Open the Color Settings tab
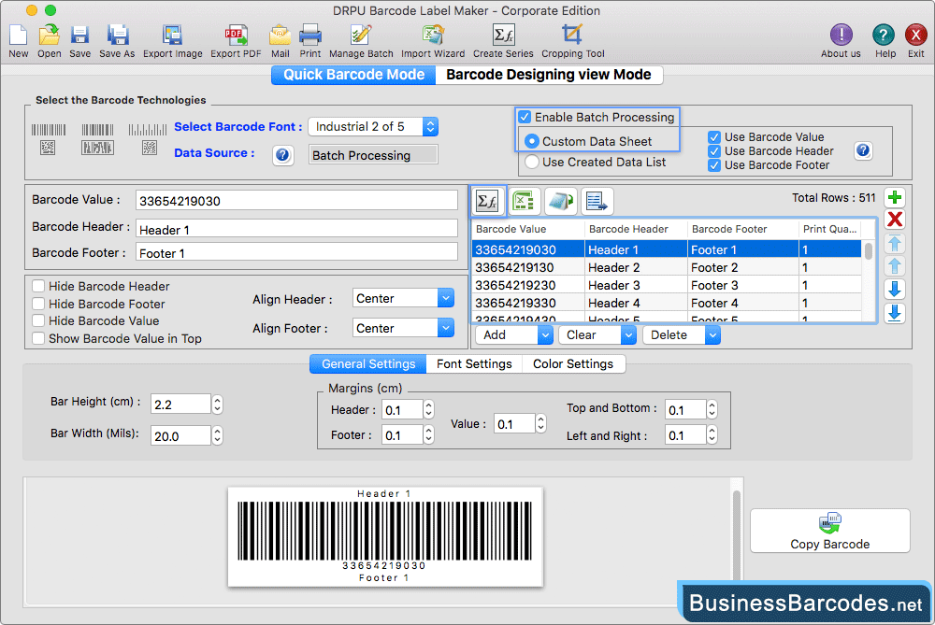 point(573,364)
